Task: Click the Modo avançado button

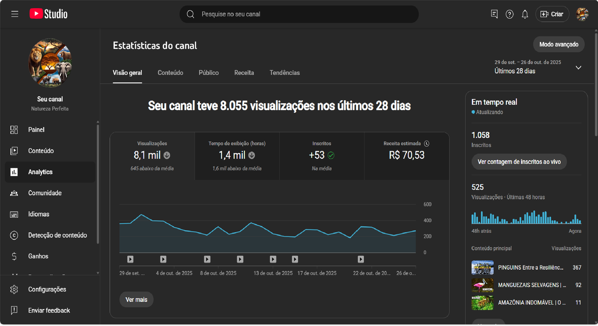Action: 559,44
